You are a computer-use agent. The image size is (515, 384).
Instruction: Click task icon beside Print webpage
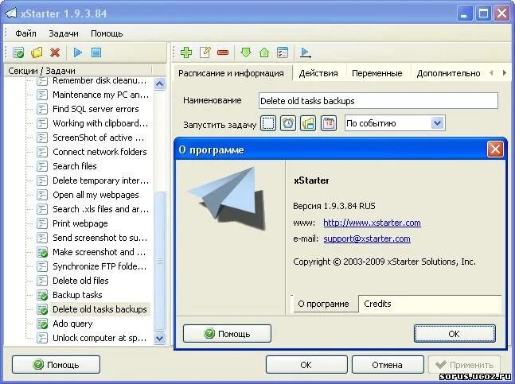pyautogui.click(x=42, y=223)
